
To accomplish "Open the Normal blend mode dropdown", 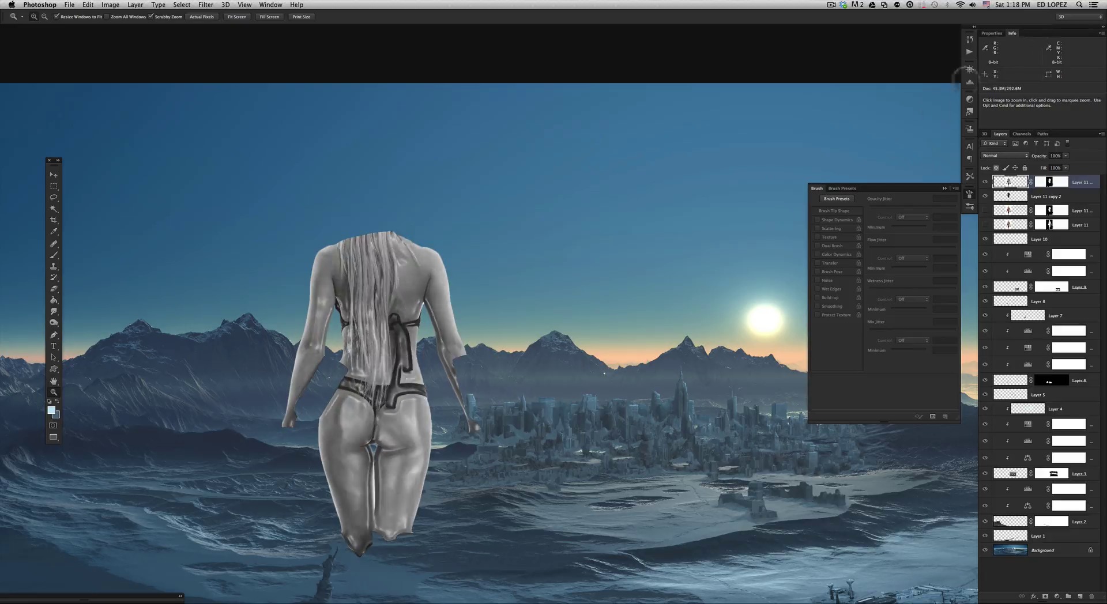I will click(x=1005, y=156).
